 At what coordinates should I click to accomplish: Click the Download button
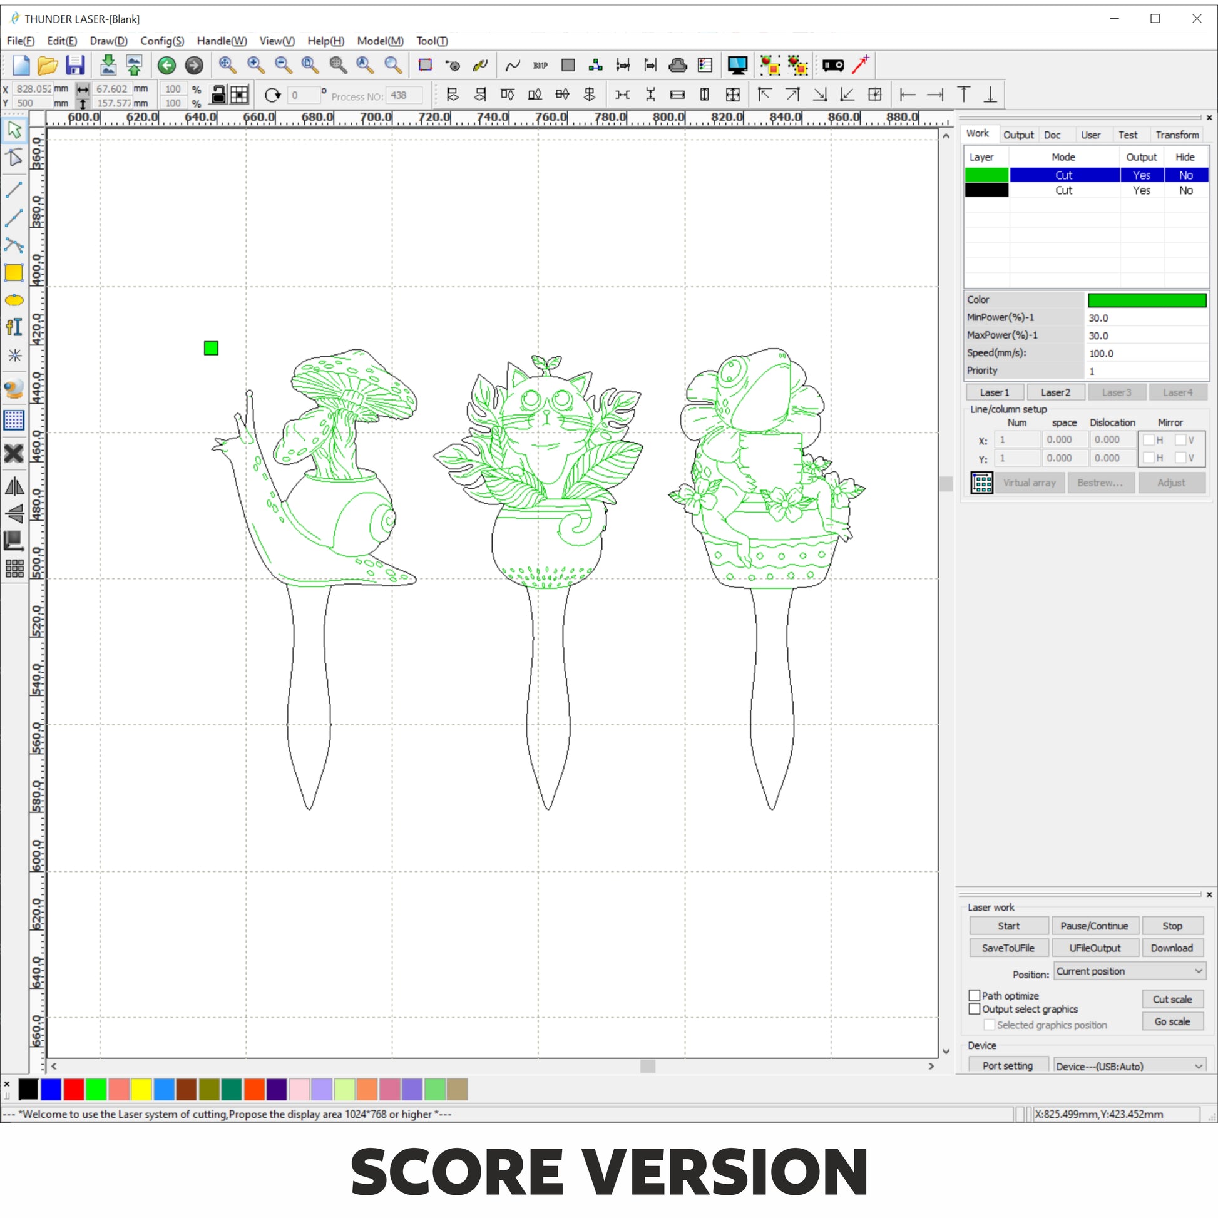click(1171, 948)
